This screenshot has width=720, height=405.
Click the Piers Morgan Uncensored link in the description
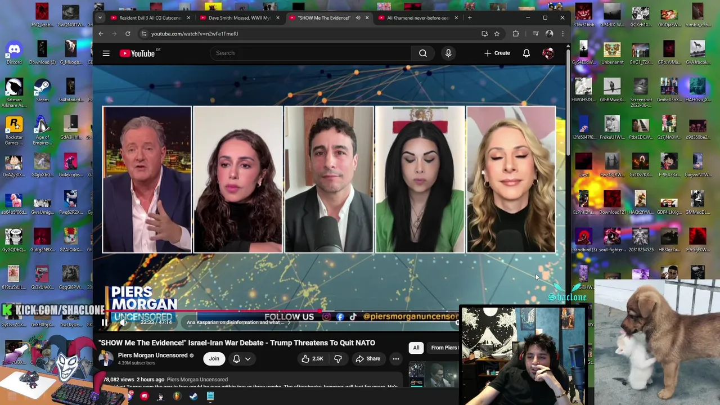tap(197, 380)
